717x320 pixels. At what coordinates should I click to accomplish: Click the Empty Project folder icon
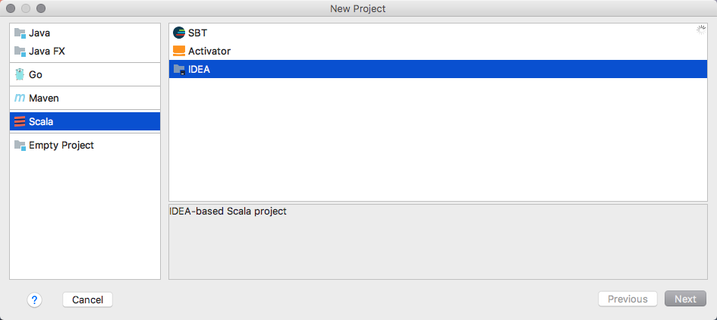(x=20, y=146)
